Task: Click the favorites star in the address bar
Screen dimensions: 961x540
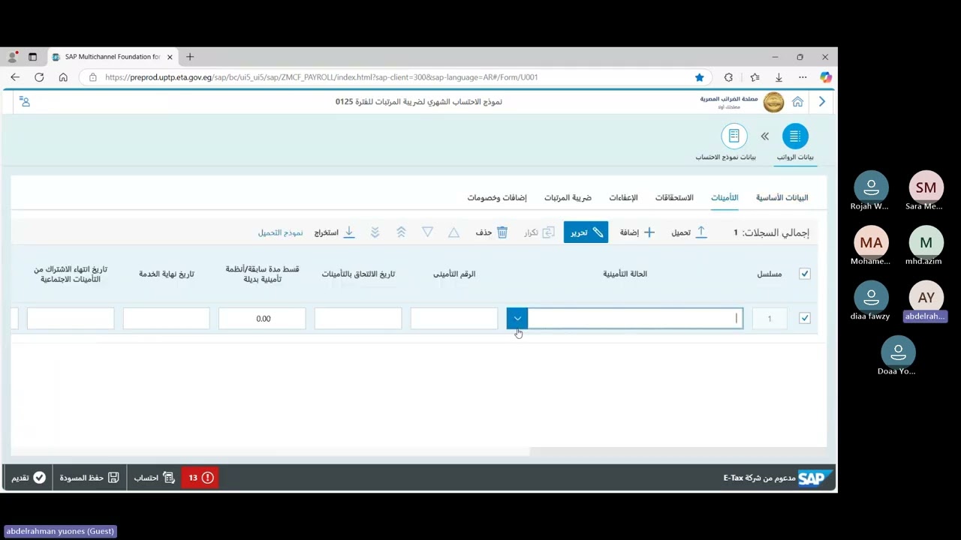Action: (x=700, y=77)
